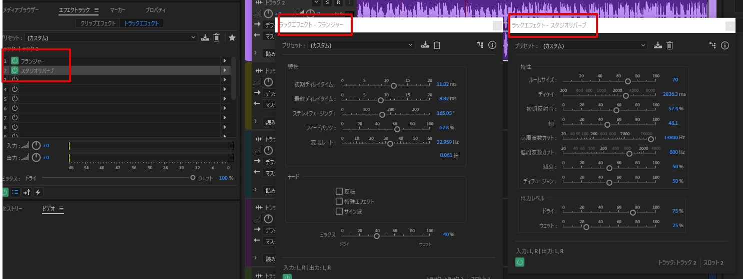
Task: Click ルームサイズ slider handle in Studio Reverb
Action: coord(628,81)
